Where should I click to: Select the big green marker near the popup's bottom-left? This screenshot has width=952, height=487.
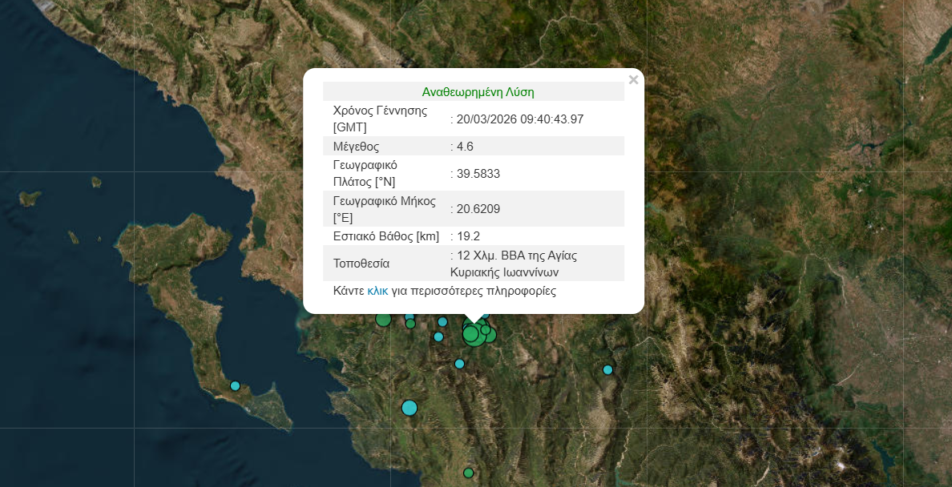pyautogui.click(x=383, y=320)
